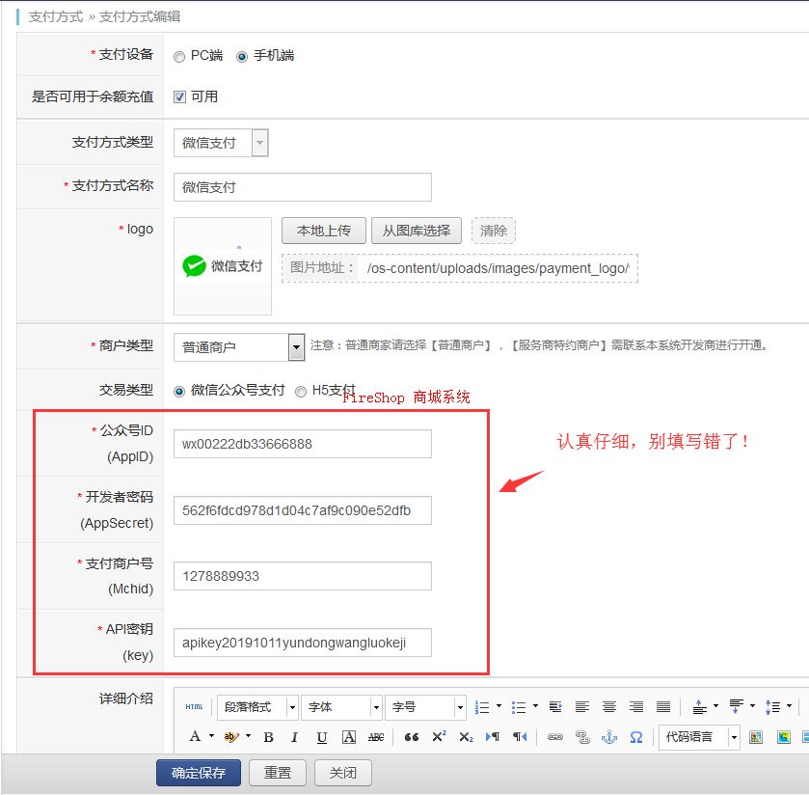The width and height of the screenshot is (809, 795).
Task: Click the 微信支付 logo thumbnail
Action: click(x=223, y=266)
